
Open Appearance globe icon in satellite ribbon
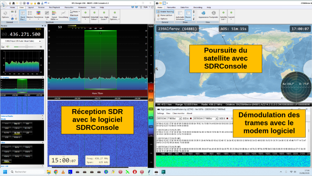[203, 13]
